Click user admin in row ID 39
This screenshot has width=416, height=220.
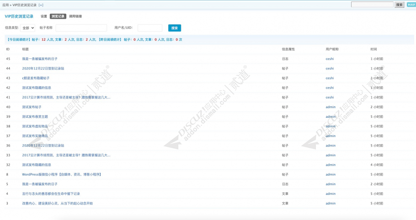point(331,116)
